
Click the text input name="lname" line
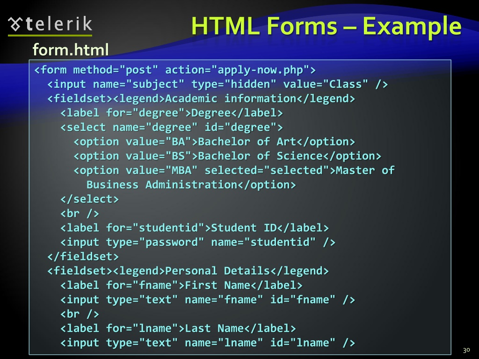(x=208, y=343)
